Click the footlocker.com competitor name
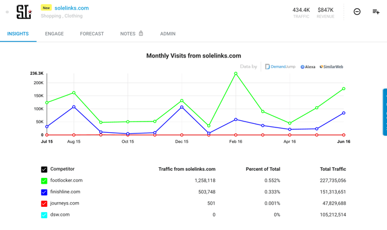 (66, 180)
